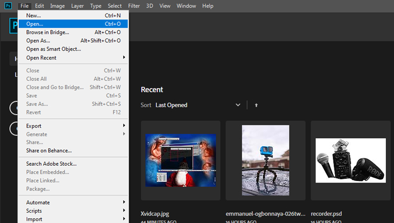Expand the Scripts submenu
Screen dimensions: 394x223
click(x=74, y=211)
